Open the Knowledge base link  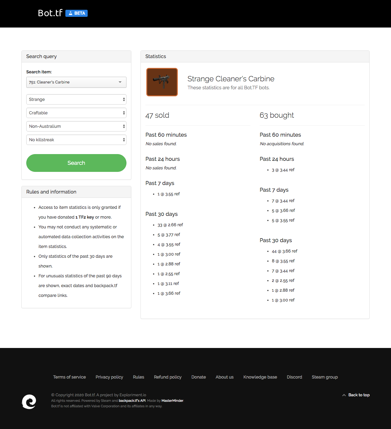coord(260,377)
